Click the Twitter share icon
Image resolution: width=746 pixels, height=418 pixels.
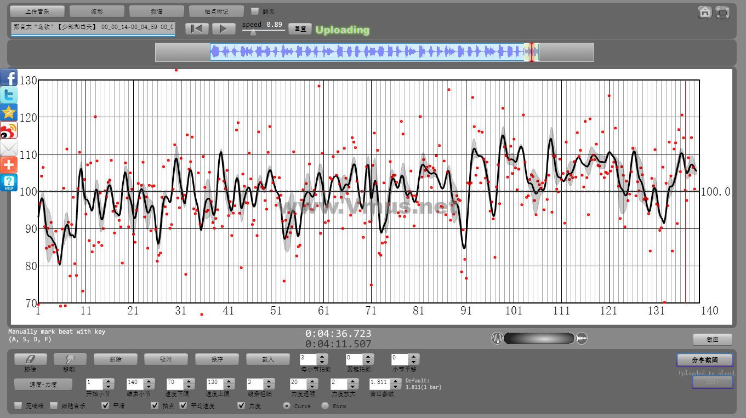pos(9,95)
